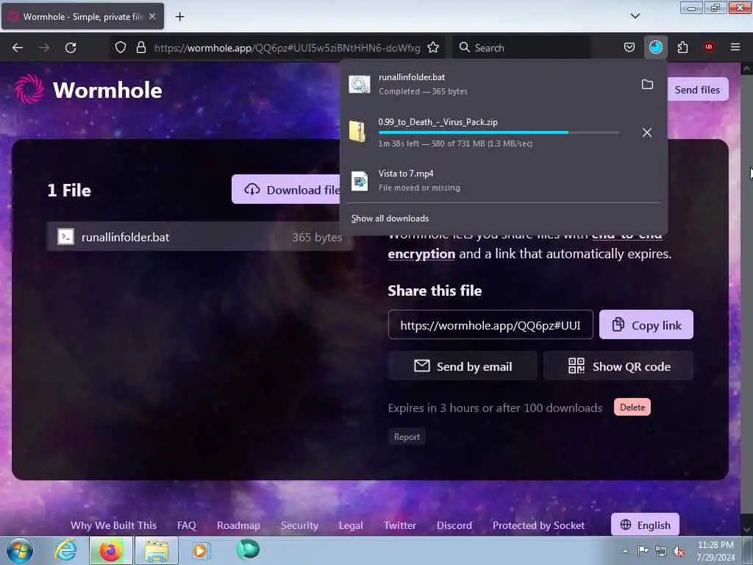Close the Wormhole tab
The width and height of the screenshot is (753, 565).
(x=151, y=17)
